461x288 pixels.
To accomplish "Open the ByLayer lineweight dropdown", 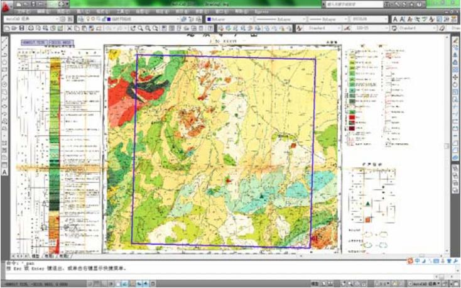I will point(328,19).
